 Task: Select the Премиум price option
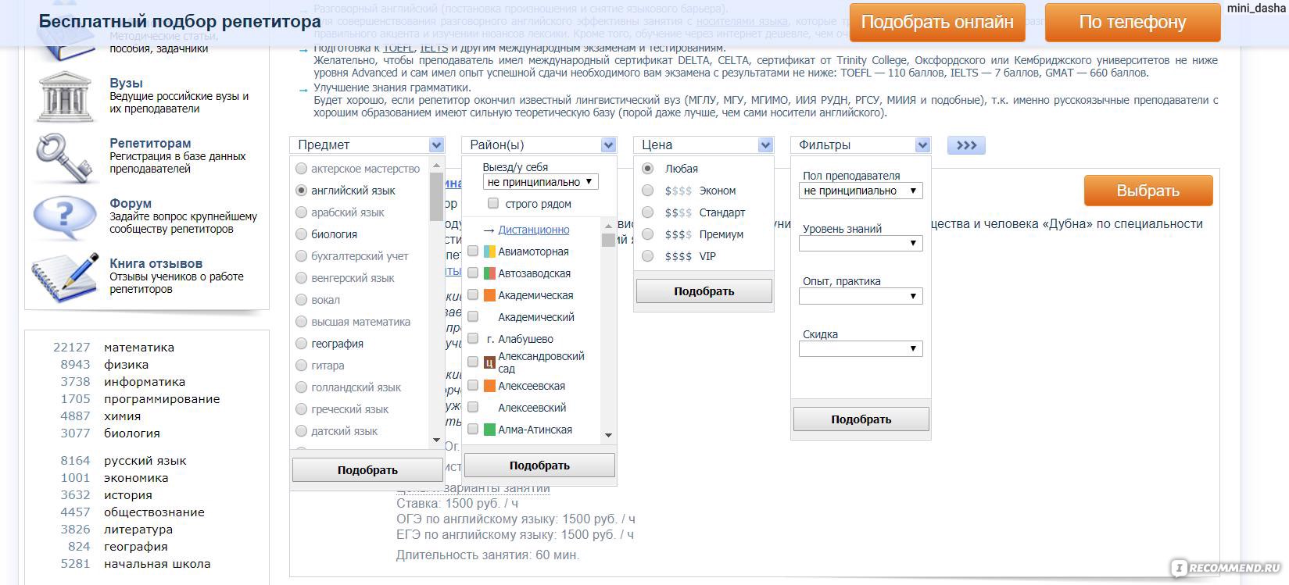(647, 234)
